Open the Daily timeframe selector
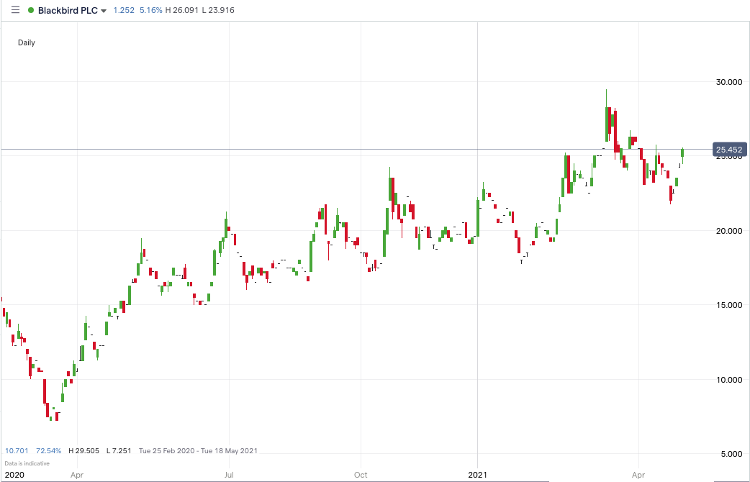 26,42
